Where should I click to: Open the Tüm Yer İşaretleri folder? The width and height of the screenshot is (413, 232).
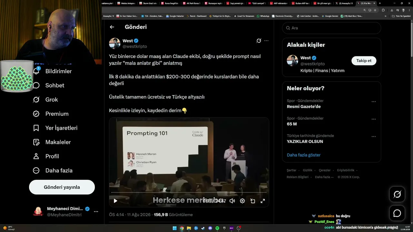[401, 16]
